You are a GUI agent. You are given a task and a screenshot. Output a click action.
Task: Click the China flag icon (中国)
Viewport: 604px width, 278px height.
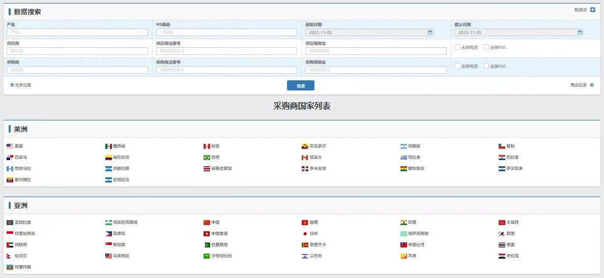[207, 223]
